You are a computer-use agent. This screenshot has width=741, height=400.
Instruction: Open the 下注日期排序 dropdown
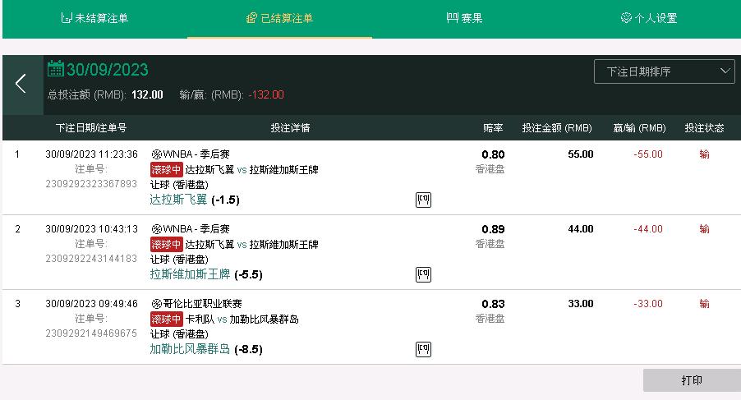[x=664, y=71]
